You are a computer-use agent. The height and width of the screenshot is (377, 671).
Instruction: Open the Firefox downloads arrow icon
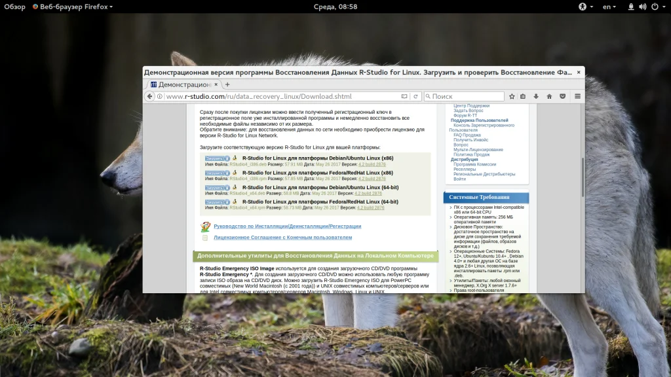[x=536, y=96]
